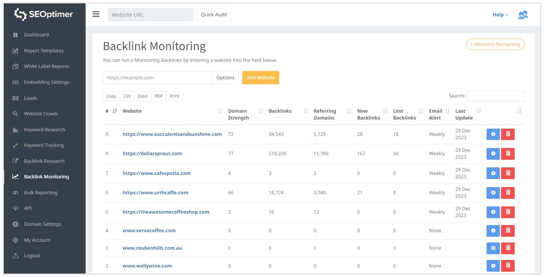Open the API page
Screen dimensions: 544x277
click(x=28, y=208)
